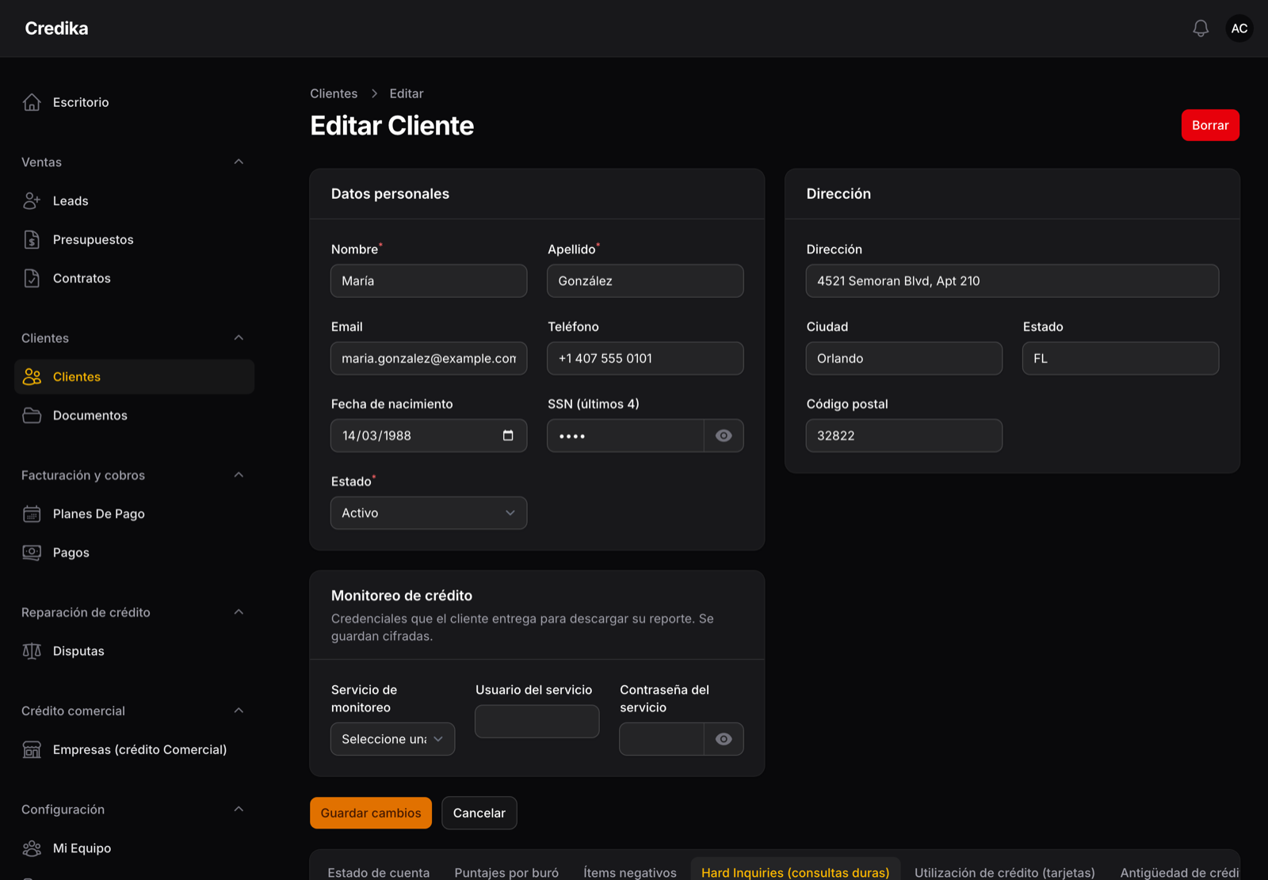Click the breadcrumb chevron separator
This screenshot has height=880, width=1268.
[x=374, y=93]
